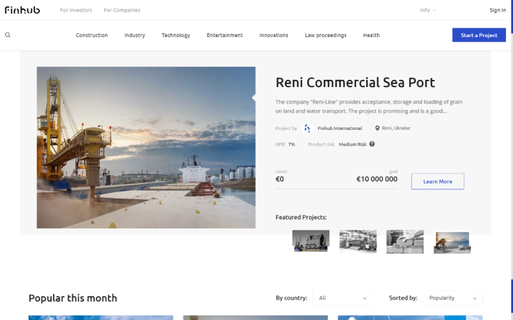The image size is (513, 320).
Task: Open the search magnifier icon
Action: [8, 35]
